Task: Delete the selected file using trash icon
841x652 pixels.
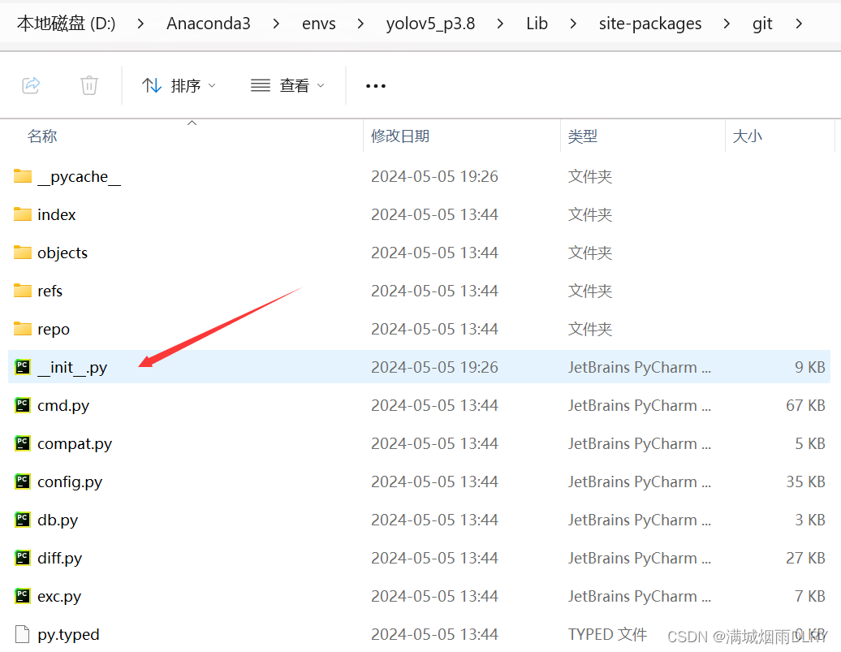Action: coord(89,84)
